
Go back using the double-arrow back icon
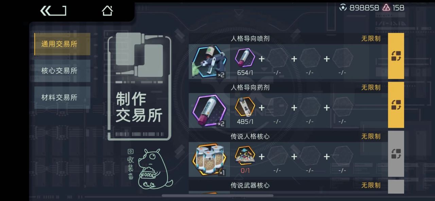(53, 11)
